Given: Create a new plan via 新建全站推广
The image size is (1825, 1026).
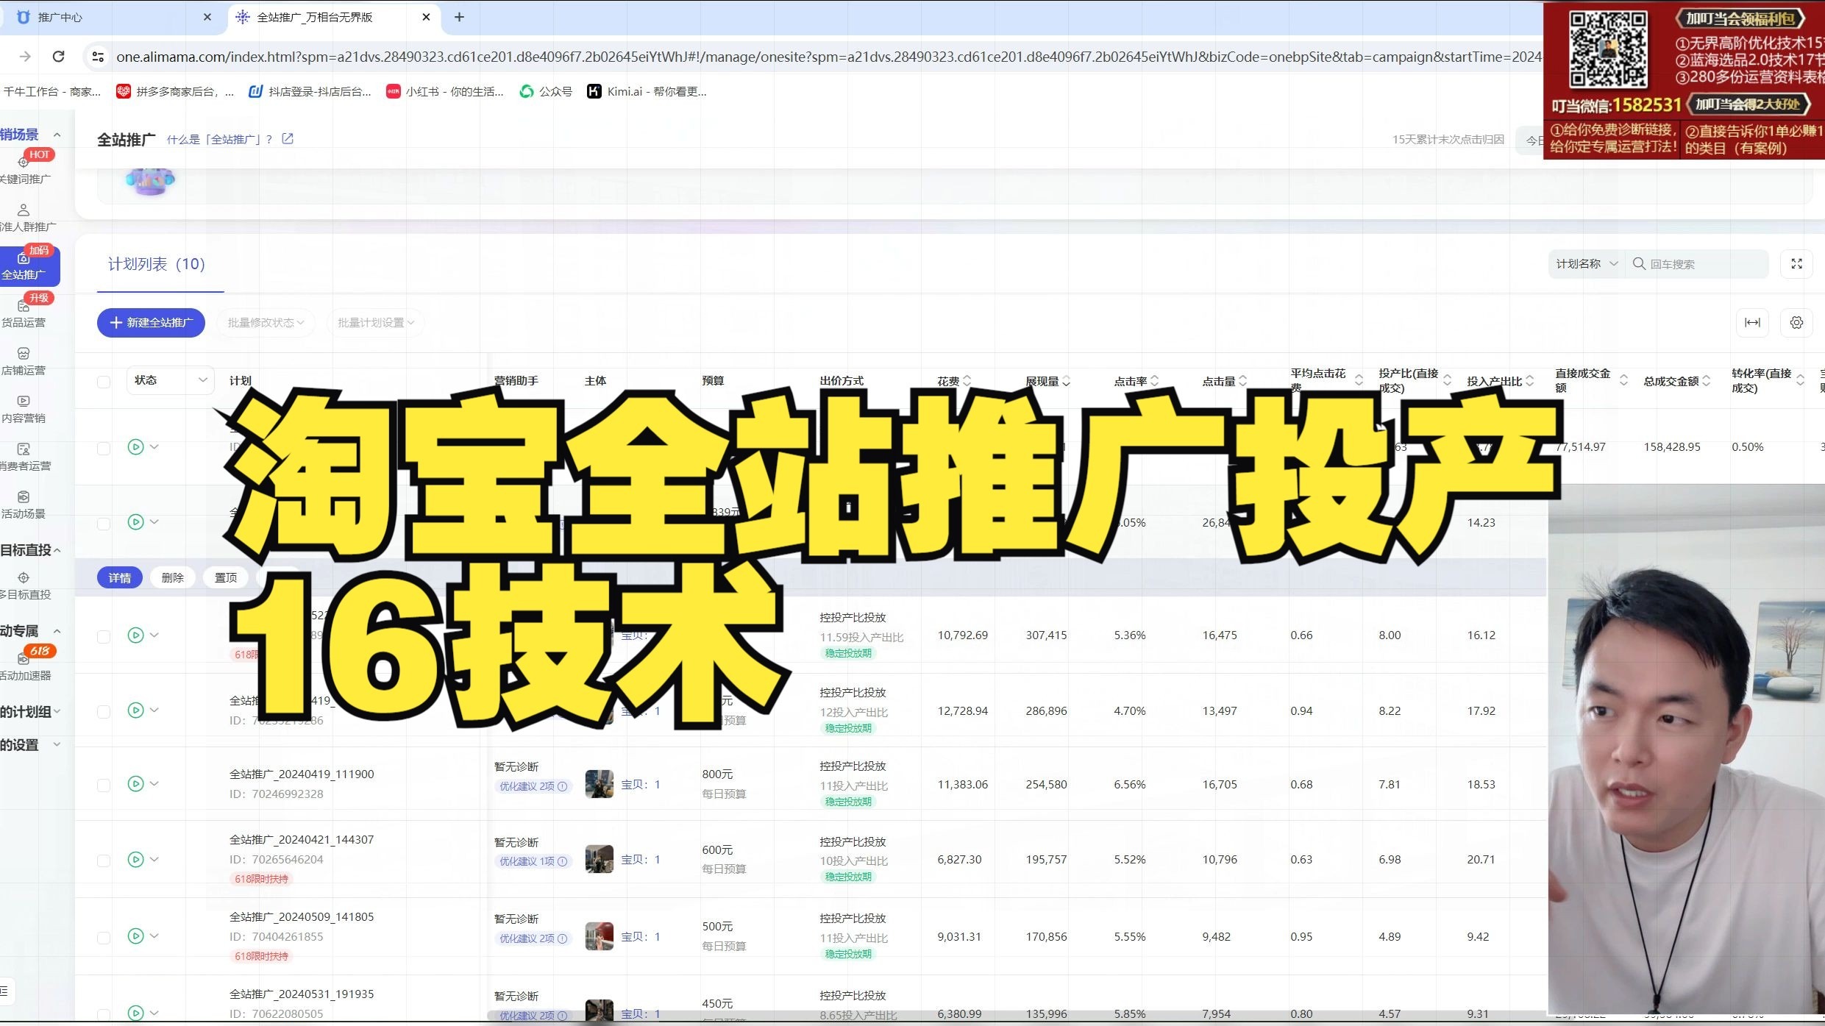Looking at the screenshot, I should pos(151,322).
